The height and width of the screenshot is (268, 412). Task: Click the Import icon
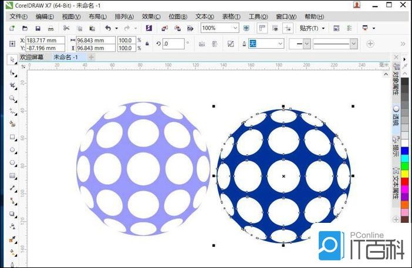(164, 28)
